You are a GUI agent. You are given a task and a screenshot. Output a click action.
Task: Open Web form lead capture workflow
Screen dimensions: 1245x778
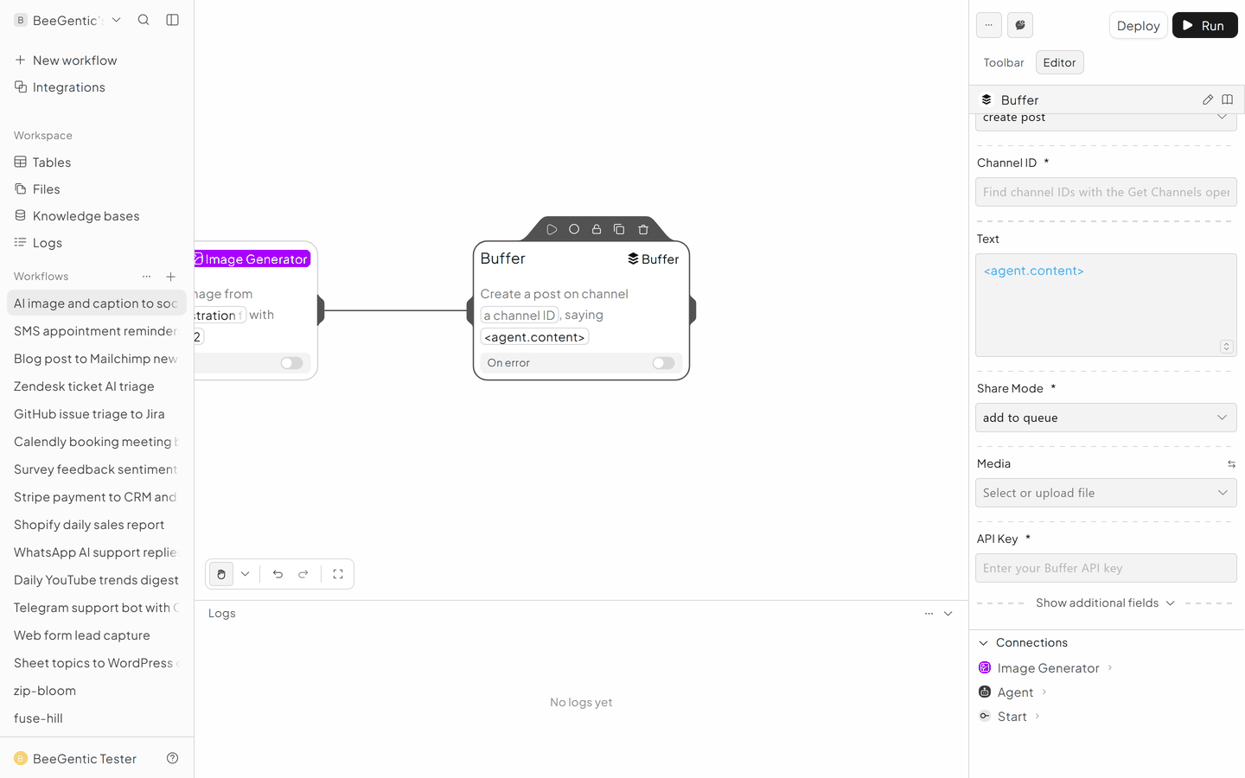tap(97, 635)
